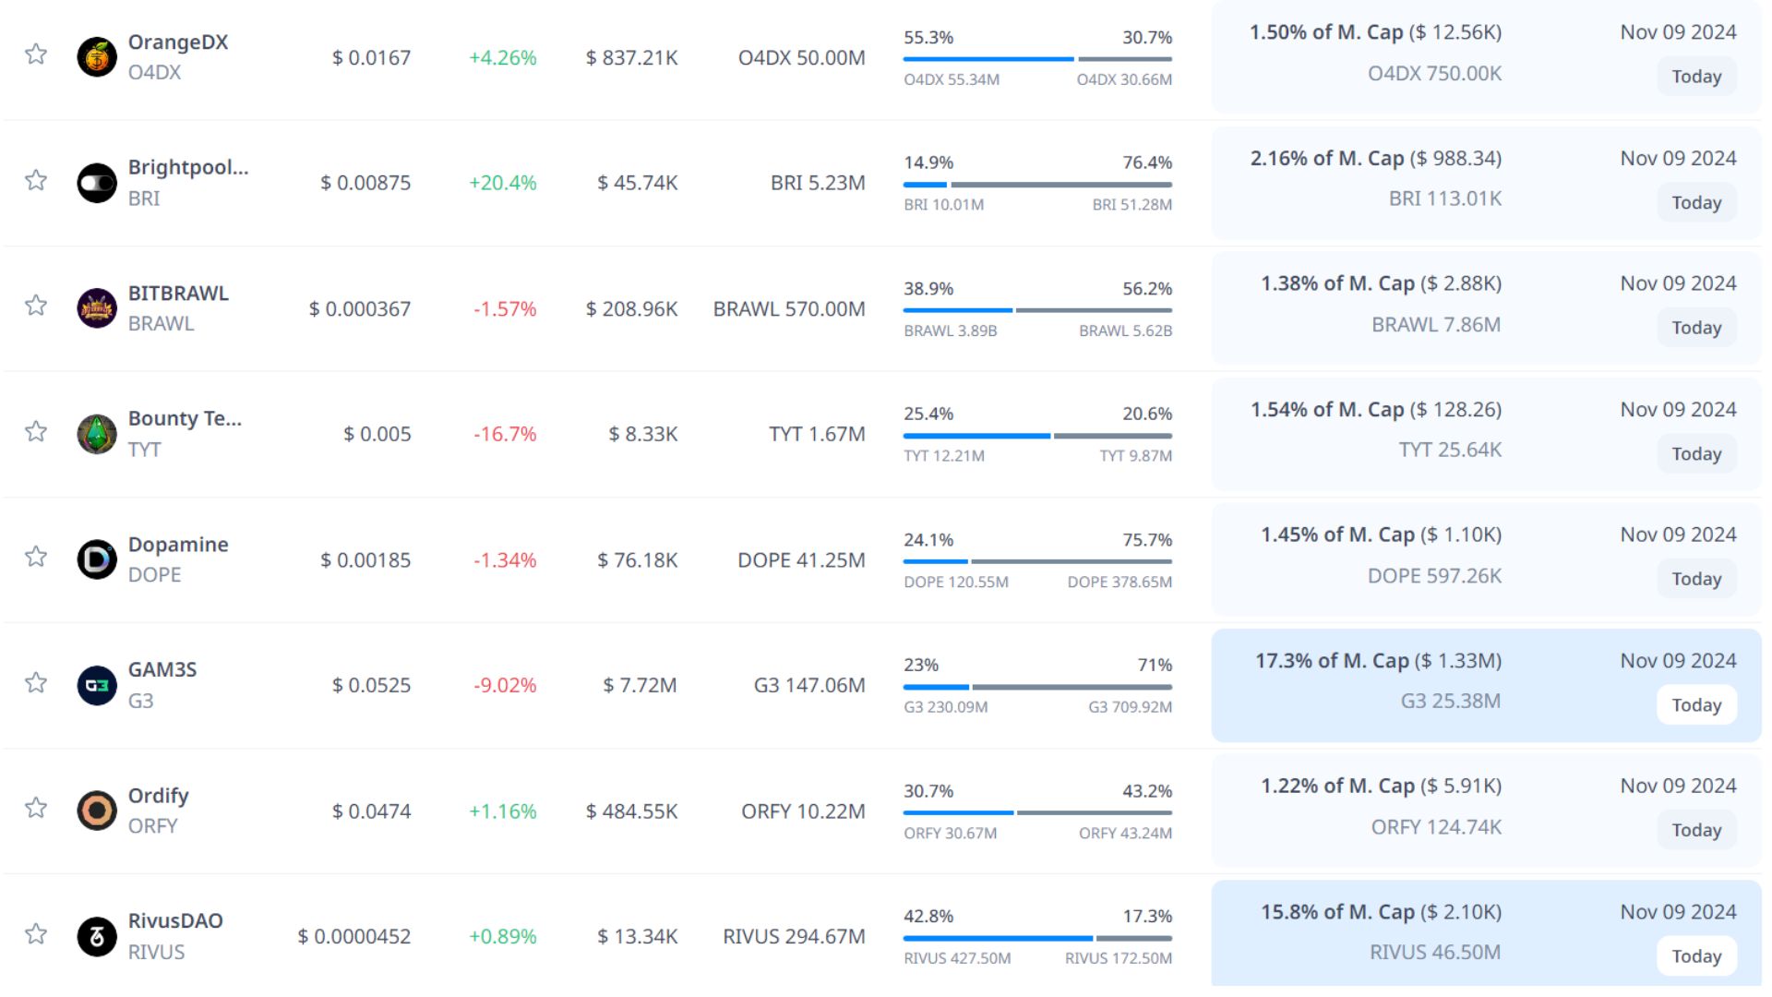Click the Bounty Temple TYT logo
Screen dimensions: 1772x997
click(x=97, y=434)
